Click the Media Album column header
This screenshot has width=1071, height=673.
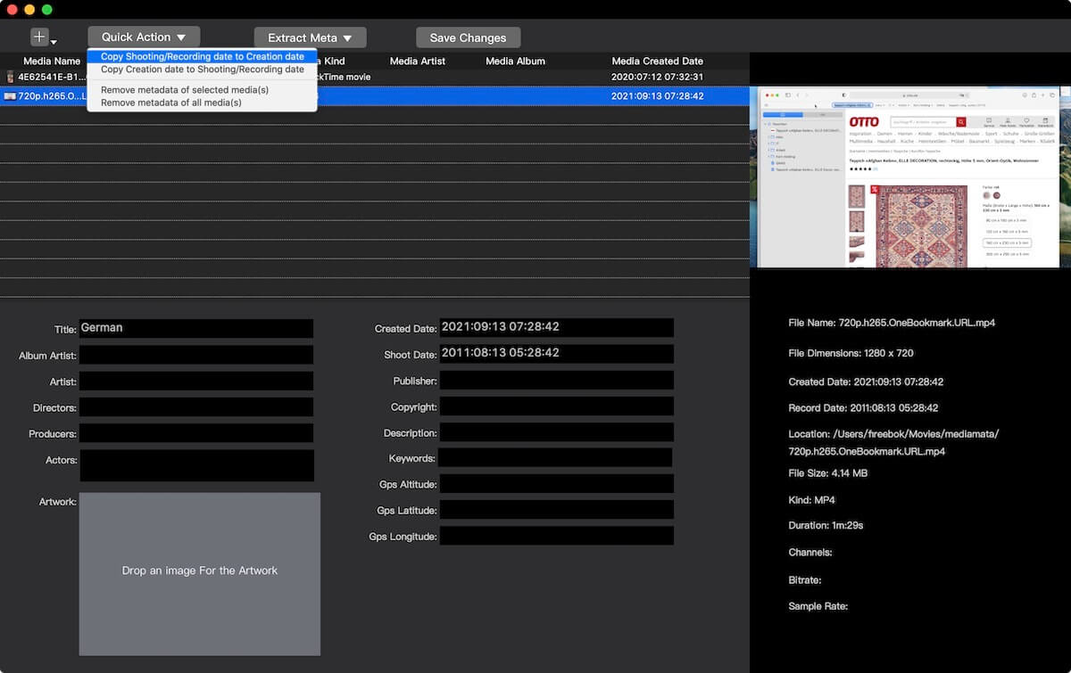pyautogui.click(x=515, y=62)
